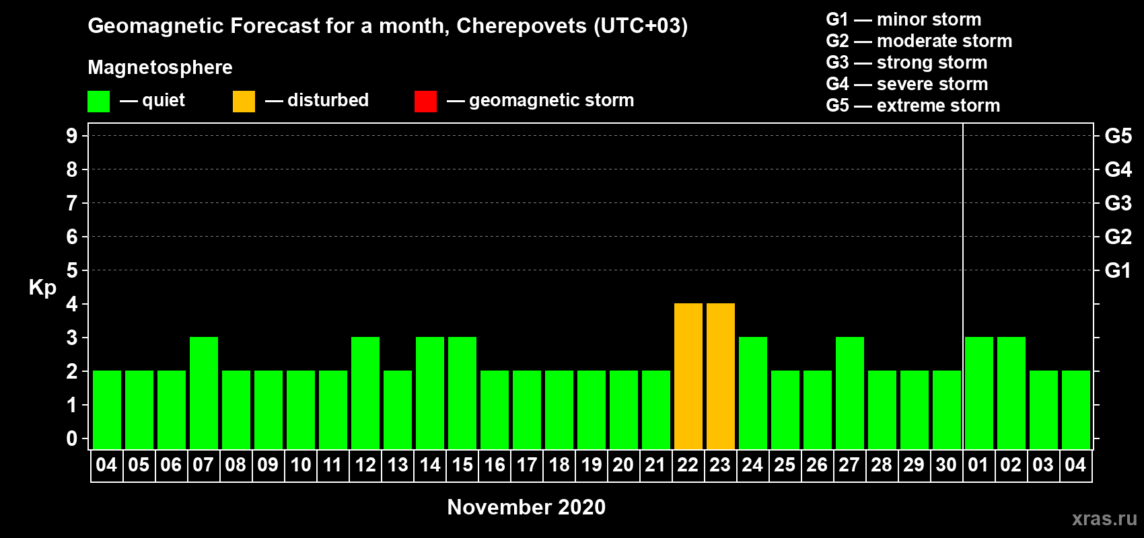Viewport: 1144px width, 538px height.
Task: Click the 'November 2020' caption
Action: (x=526, y=507)
